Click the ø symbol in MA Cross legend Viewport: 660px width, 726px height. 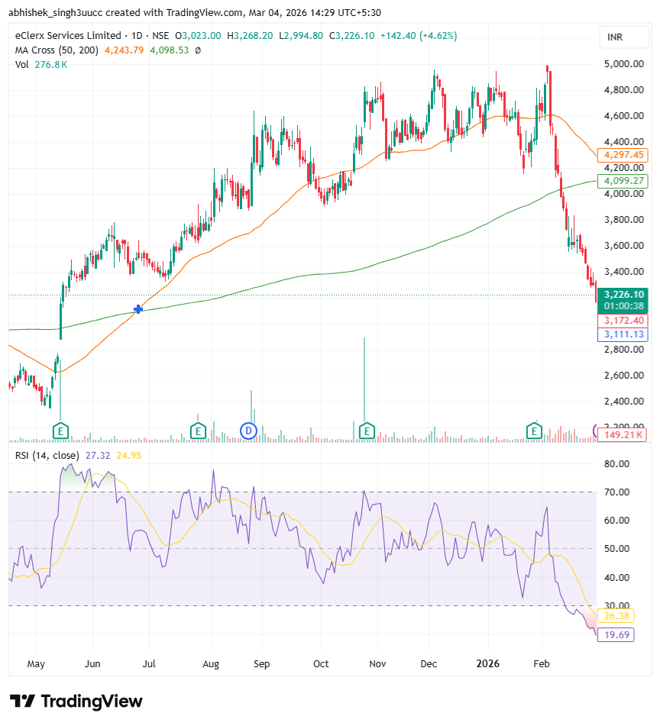[x=198, y=50]
